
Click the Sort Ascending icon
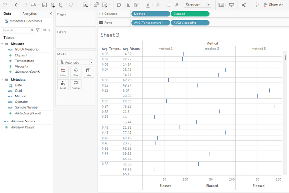[x=127, y=5]
